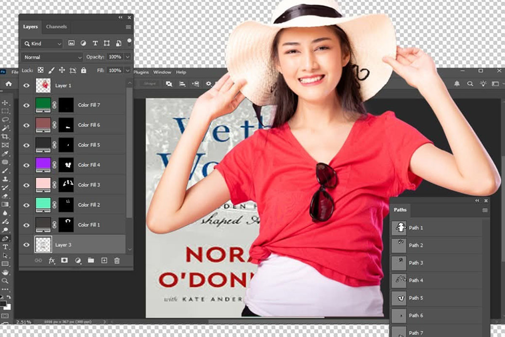The height and width of the screenshot is (337, 505).
Task: Select the Frame tool
Action: pyautogui.click(x=5, y=145)
